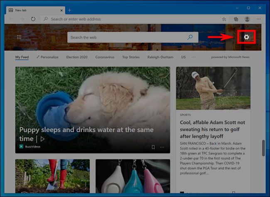Select the My Feed tab
270x197 pixels.
(x=22, y=57)
